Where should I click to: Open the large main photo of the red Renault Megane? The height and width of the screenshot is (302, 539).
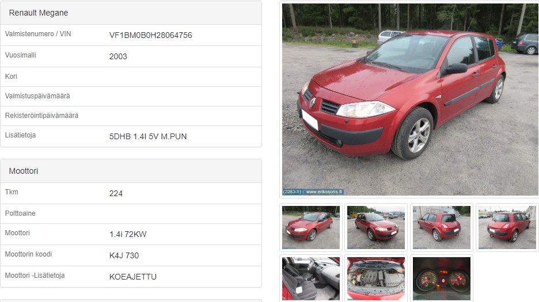click(x=410, y=100)
